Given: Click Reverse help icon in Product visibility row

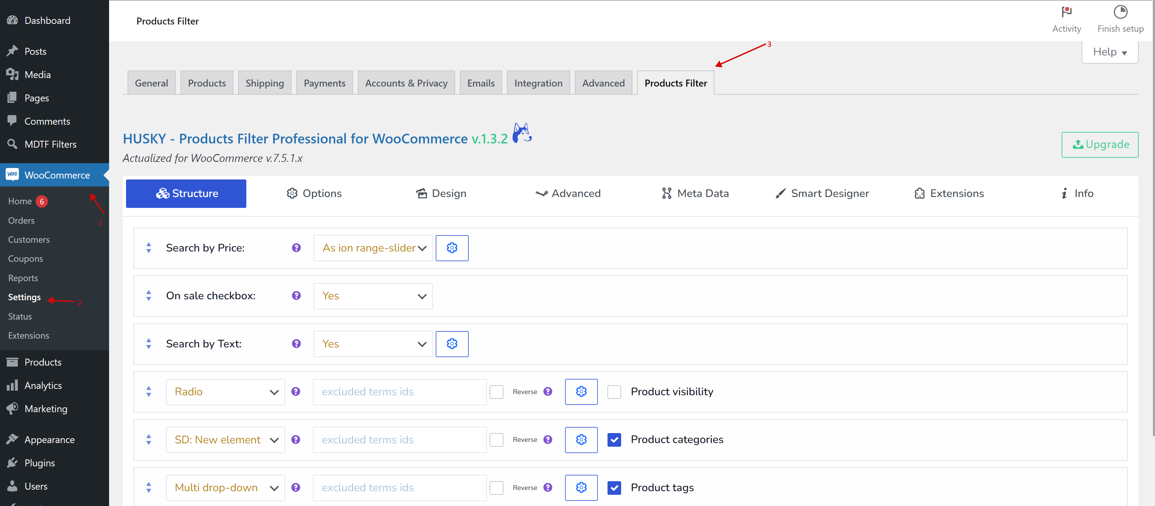Looking at the screenshot, I should (548, 392).
